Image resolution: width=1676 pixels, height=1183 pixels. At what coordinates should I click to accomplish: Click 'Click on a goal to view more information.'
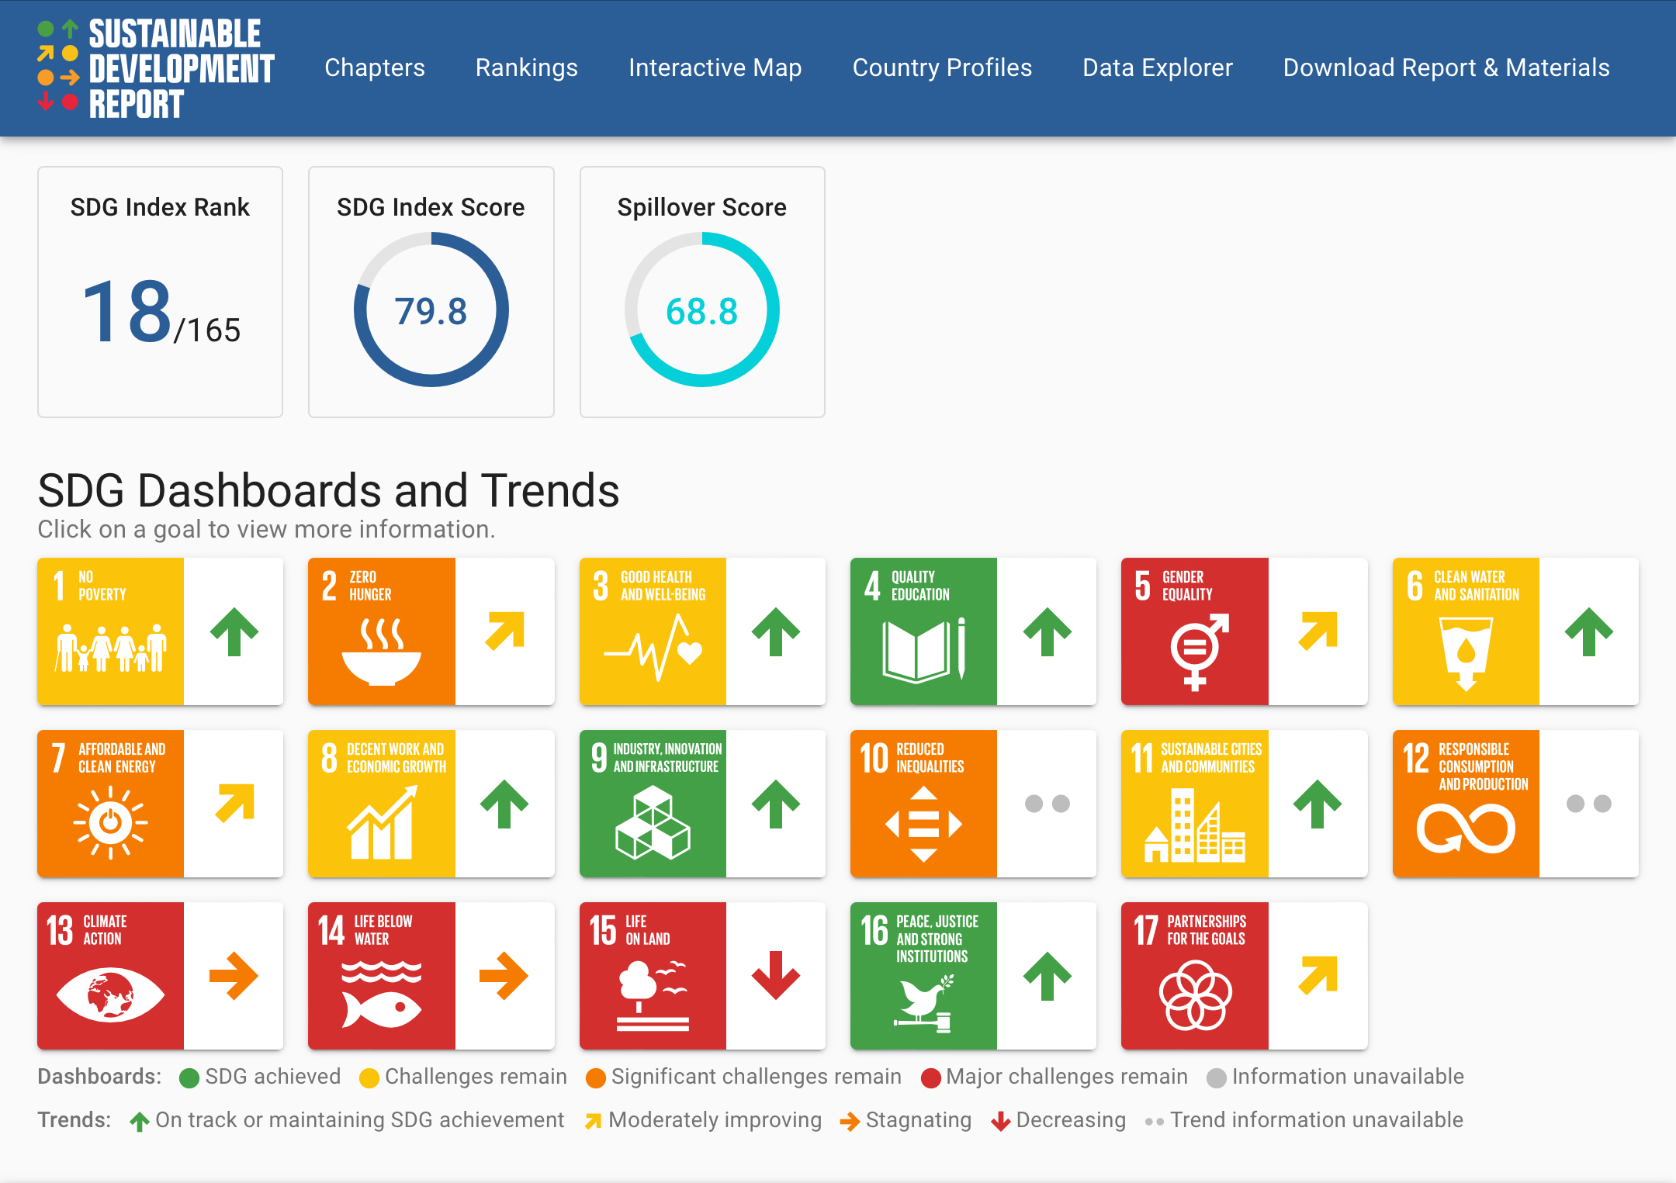point(266,530)
